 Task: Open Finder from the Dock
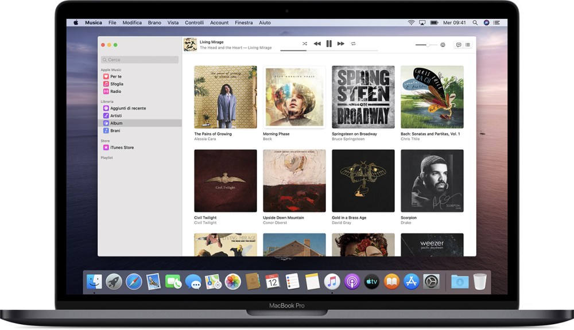[95, 282]
